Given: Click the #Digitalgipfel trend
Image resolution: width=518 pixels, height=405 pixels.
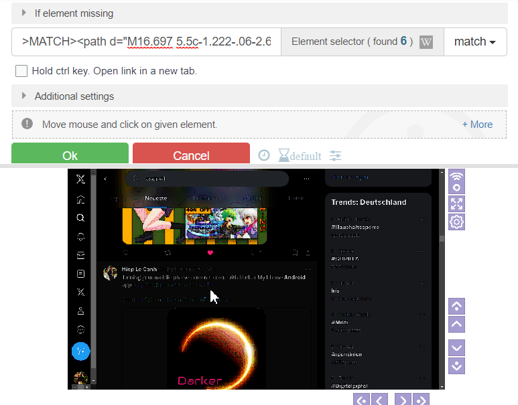Looking at the screenshot, I should pyautogui.click(x=349, y=386).
